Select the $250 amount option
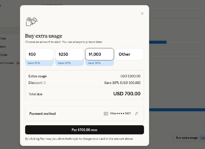The height and width of the screenshot is (149, 205). pos(69,54)
